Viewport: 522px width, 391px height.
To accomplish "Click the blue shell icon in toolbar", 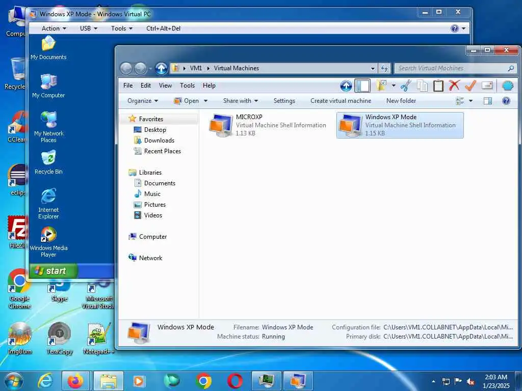I will pos(508,86).
